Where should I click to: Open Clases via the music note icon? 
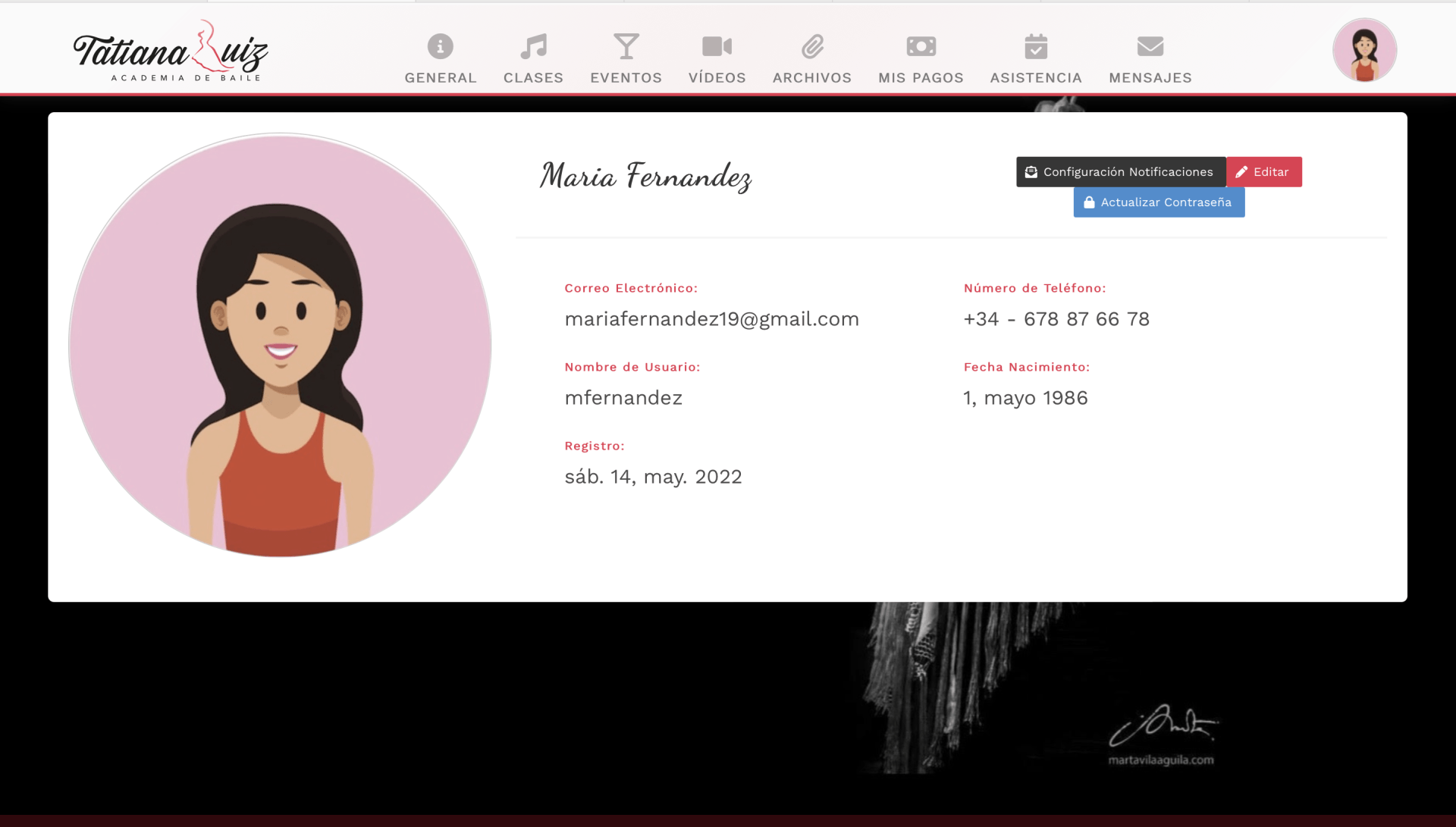533,46
